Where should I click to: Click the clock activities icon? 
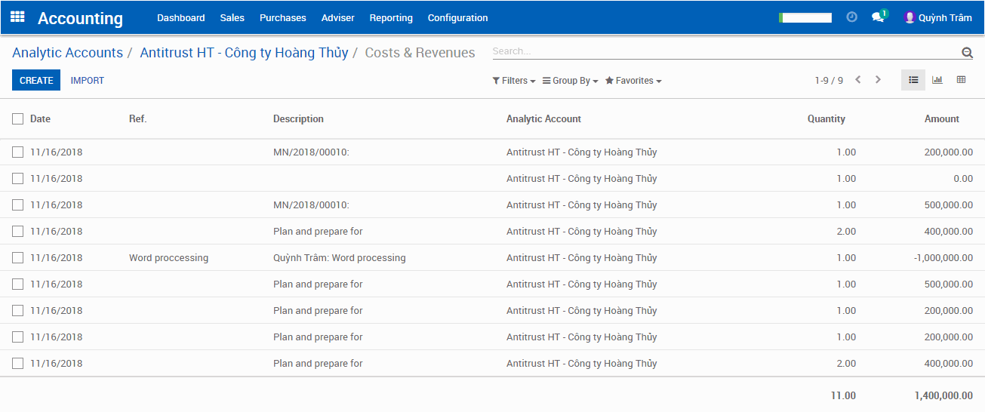click(852, 17)
